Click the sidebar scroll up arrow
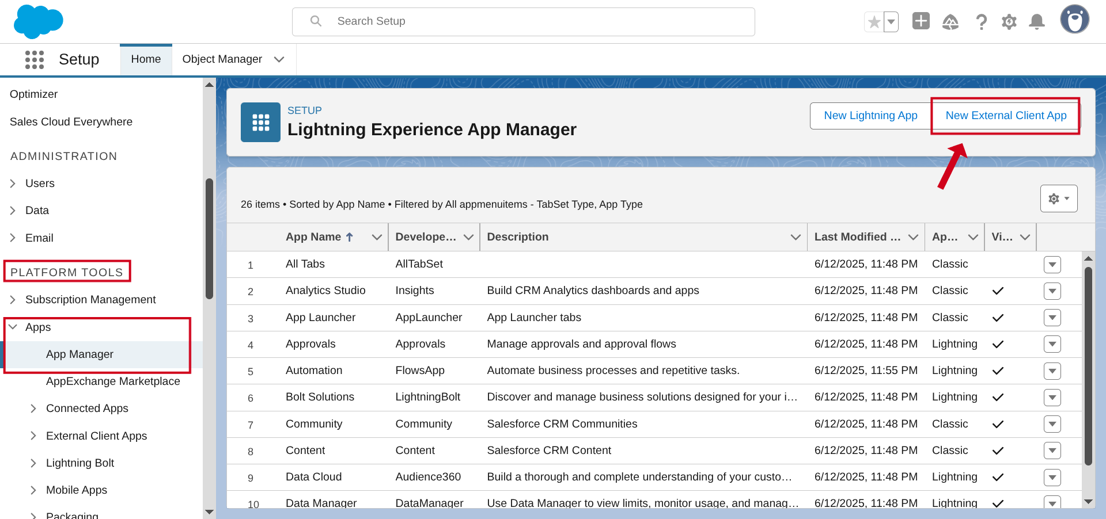Screen dimensions: 1106x519 click(209, 85)
